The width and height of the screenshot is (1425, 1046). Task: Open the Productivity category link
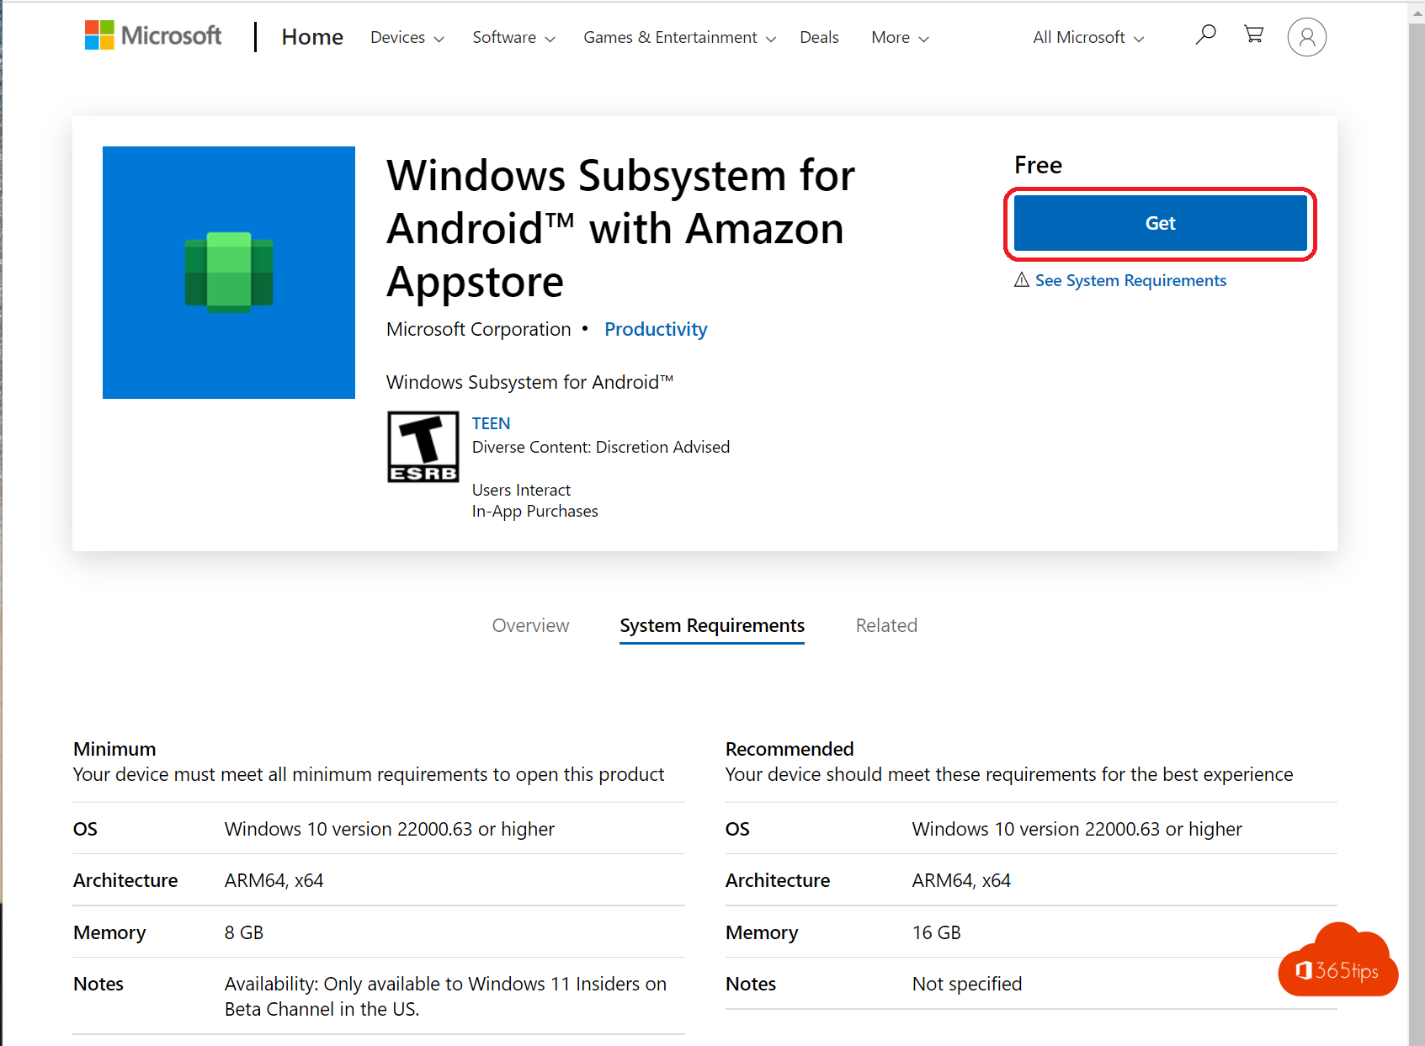656,329
